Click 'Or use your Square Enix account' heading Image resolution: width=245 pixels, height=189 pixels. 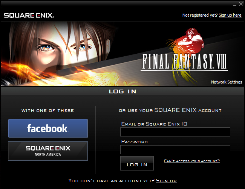pyautogui.click(x=170, y=110)
